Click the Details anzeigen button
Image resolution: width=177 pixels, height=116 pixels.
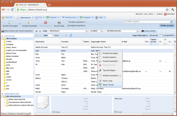tap(167, 26)
